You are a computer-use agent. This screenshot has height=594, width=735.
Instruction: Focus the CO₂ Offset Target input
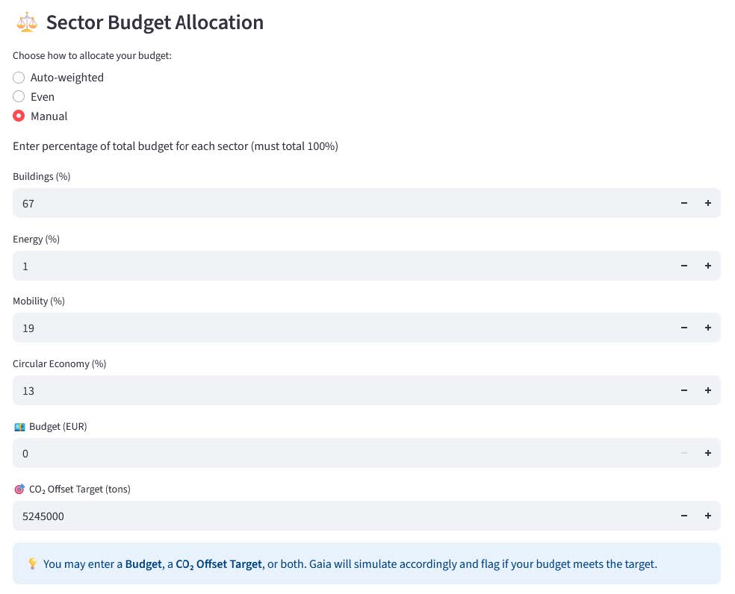(336, 516)
